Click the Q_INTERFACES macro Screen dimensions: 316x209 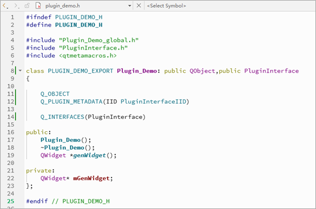point(62,117)
